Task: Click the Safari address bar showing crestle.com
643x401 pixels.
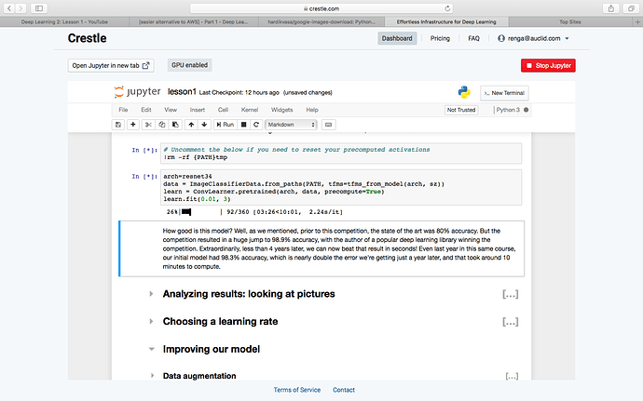Action: pyautogui.click(x=321, y=7)
